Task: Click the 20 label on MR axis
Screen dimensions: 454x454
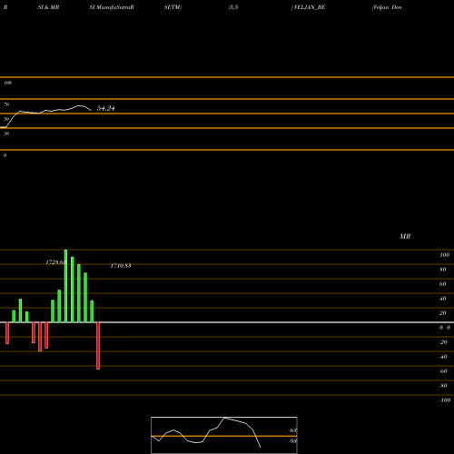Action: point(442,313)
